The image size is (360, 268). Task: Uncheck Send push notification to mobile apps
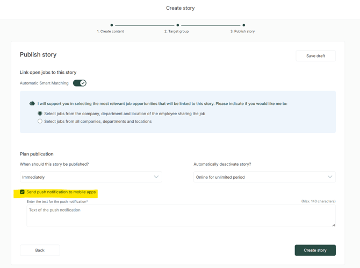pyautogui.click(x=23, y=192)
